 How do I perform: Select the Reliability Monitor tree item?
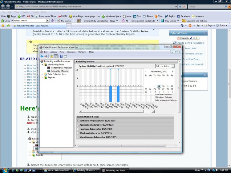tap(60, 71)
